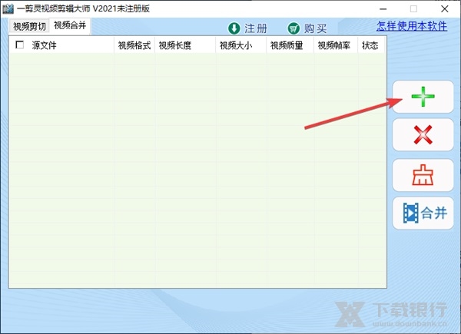This screenshot has width=461, height=334.
Task: Open the 注册 registration link
Action: (x=256, y=28)
